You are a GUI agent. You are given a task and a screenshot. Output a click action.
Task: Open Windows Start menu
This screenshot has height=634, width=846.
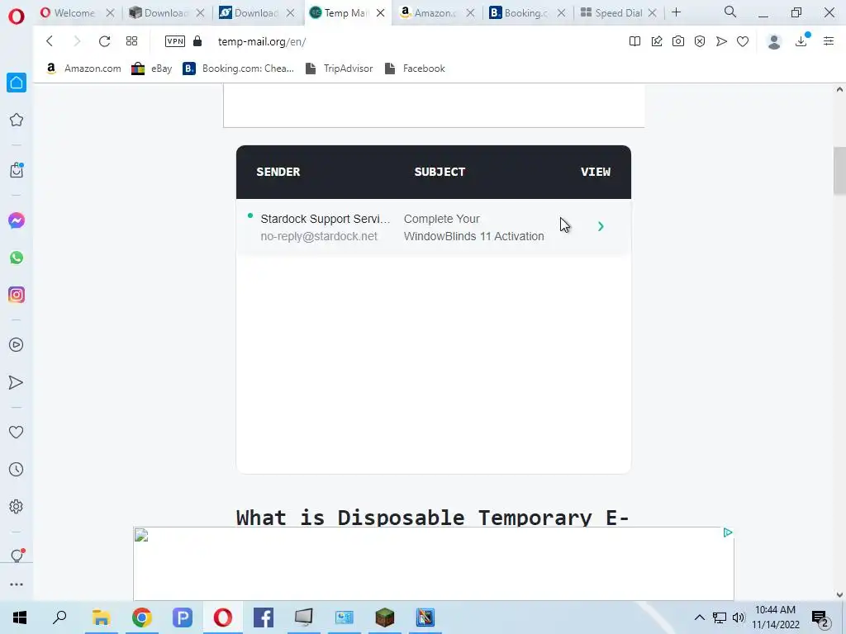pyautogui.click(x=20, y=617)
